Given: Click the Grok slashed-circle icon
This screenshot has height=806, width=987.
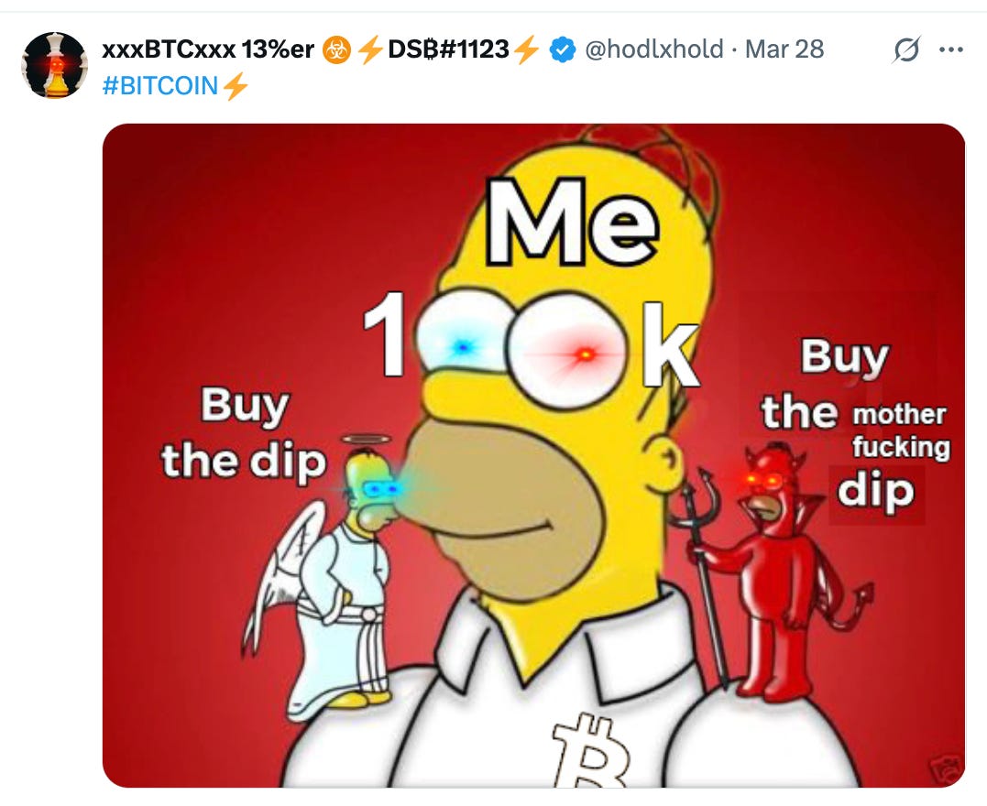Looking at the screenshot, I should 906,49.
